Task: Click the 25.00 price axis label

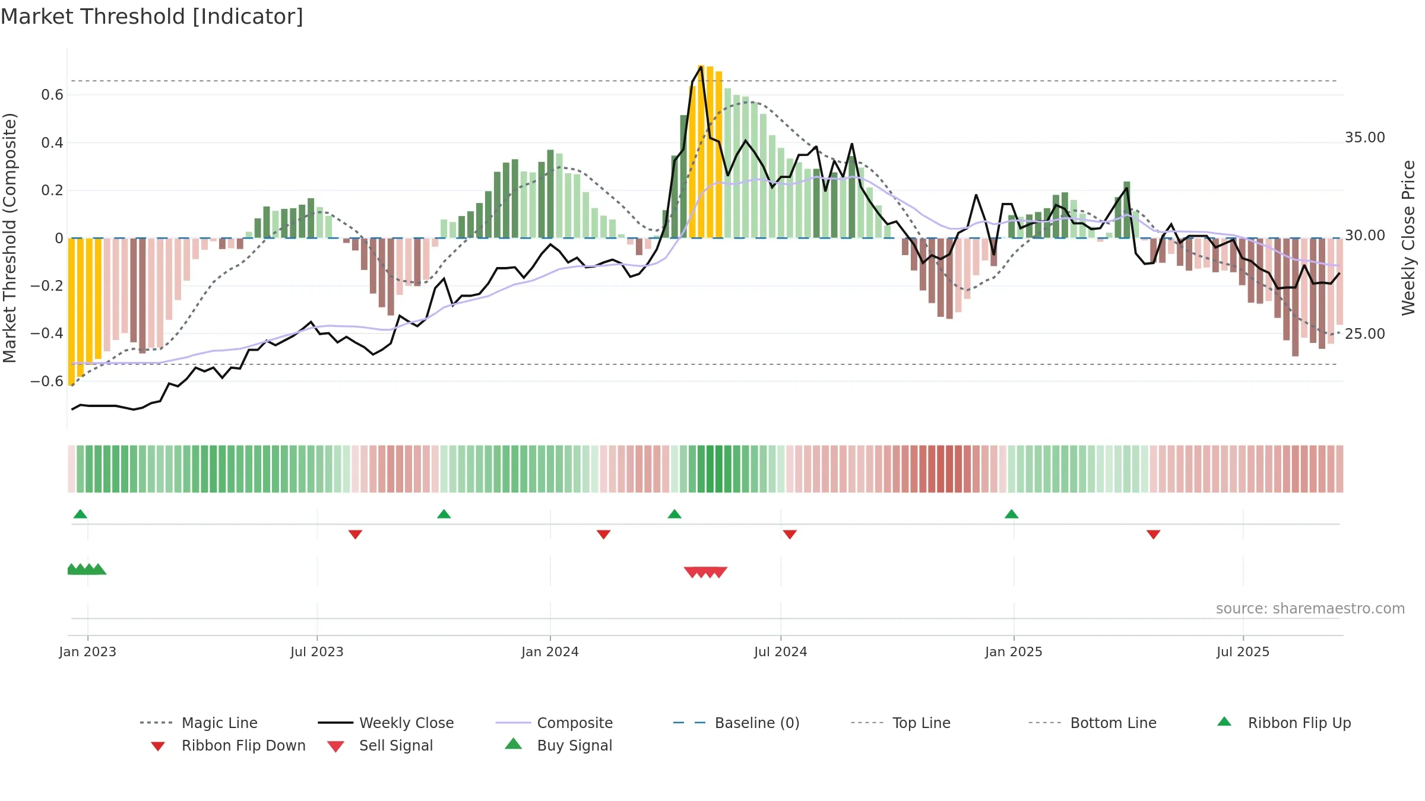Action: click(x=1365, y=333)
